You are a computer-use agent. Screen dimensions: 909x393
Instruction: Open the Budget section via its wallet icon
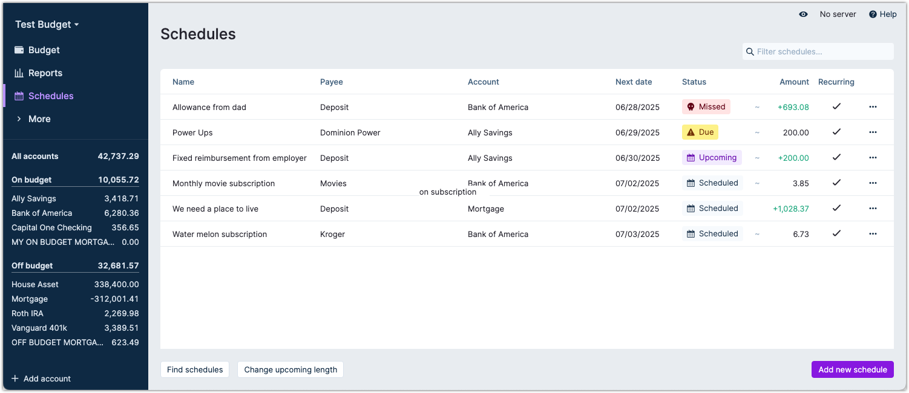click(20, 50)
